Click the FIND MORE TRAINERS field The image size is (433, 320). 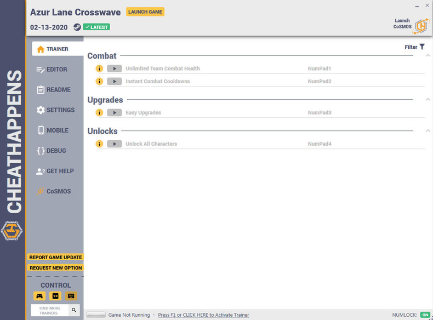(50, 310)
